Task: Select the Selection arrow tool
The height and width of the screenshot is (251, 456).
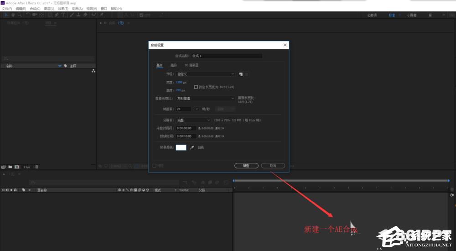Action: [6, 15]
